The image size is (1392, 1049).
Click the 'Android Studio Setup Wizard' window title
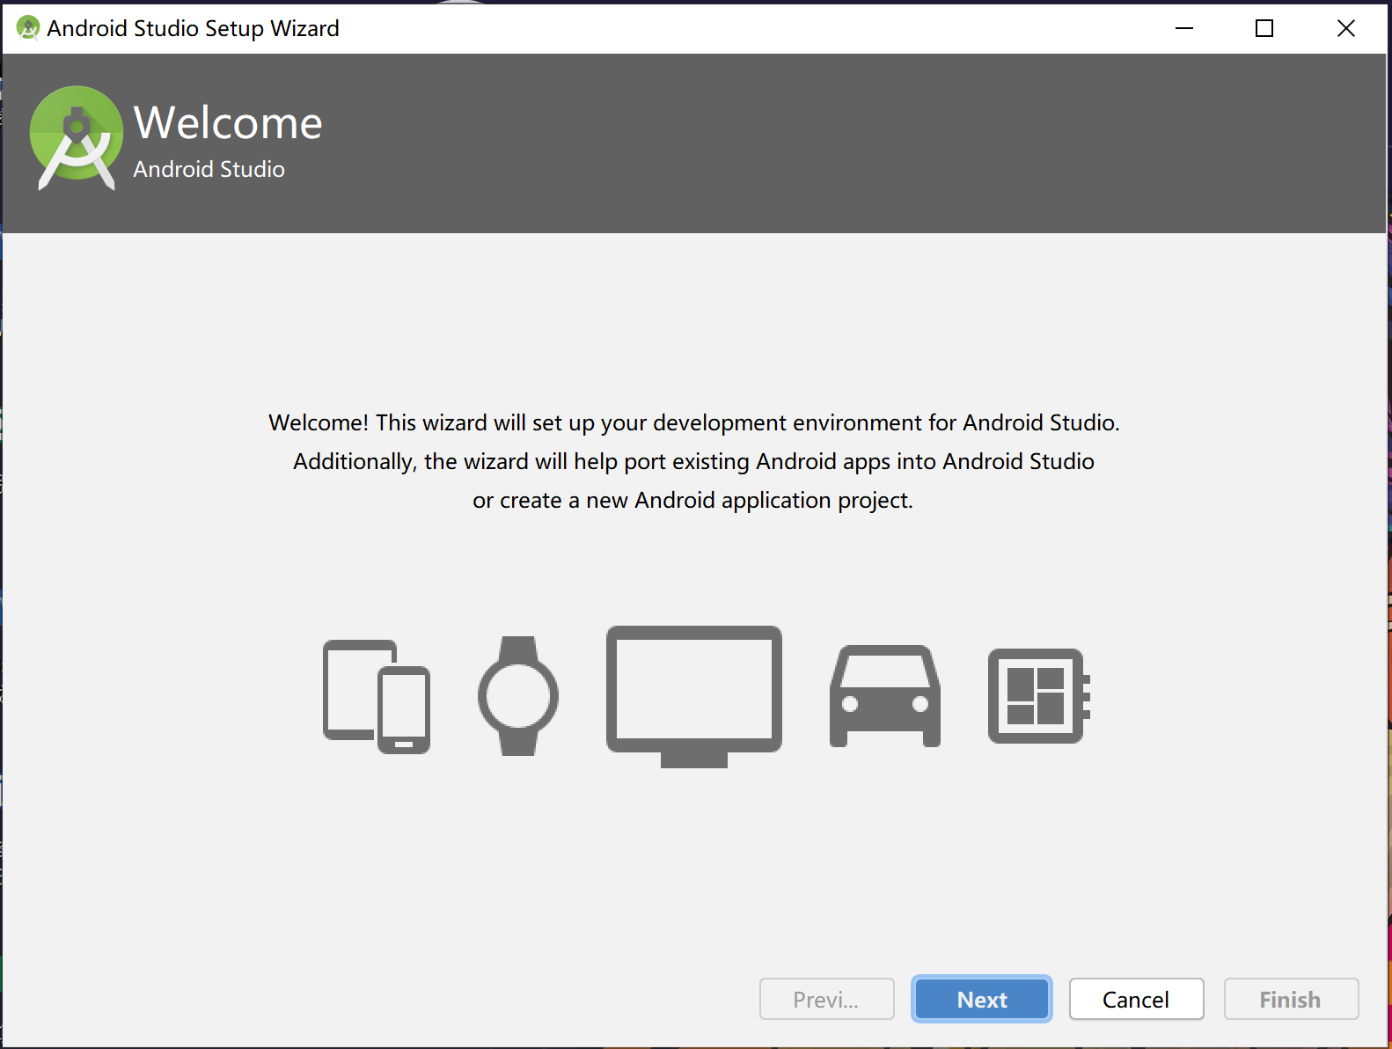tap(193, 28)
